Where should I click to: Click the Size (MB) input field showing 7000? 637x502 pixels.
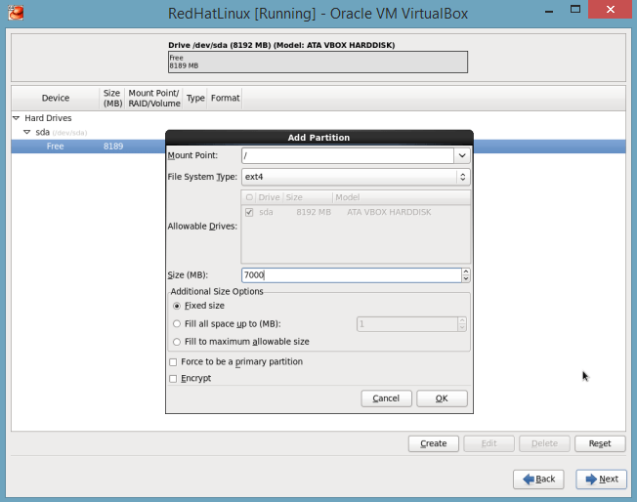click(352, 275)
